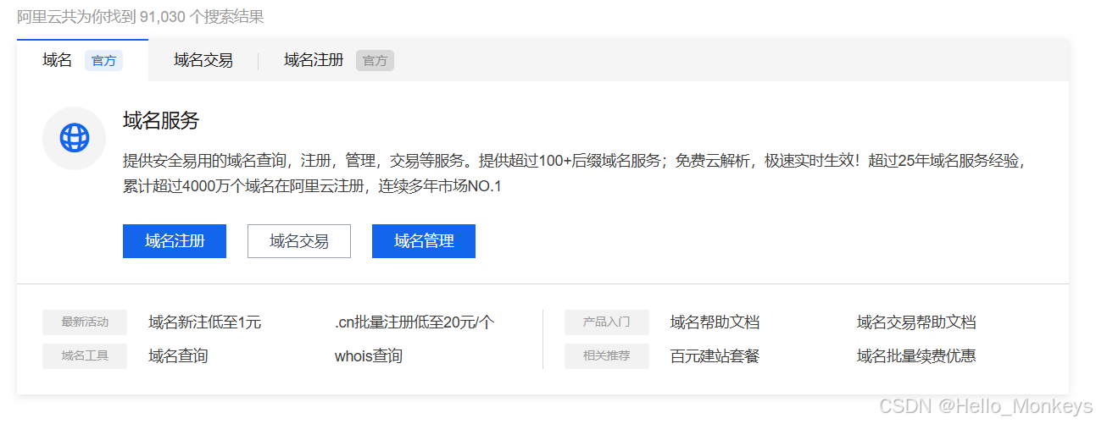1096x424 pixels.
Task: Open the 域名批量续费优惠 link
Action: (x=916, y=356)
